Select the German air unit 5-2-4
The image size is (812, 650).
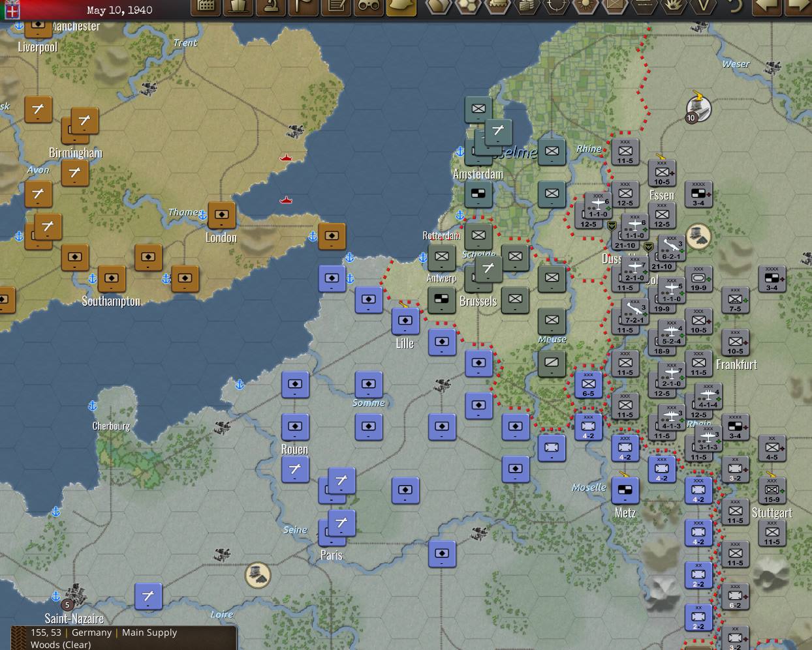coord(671,333)
